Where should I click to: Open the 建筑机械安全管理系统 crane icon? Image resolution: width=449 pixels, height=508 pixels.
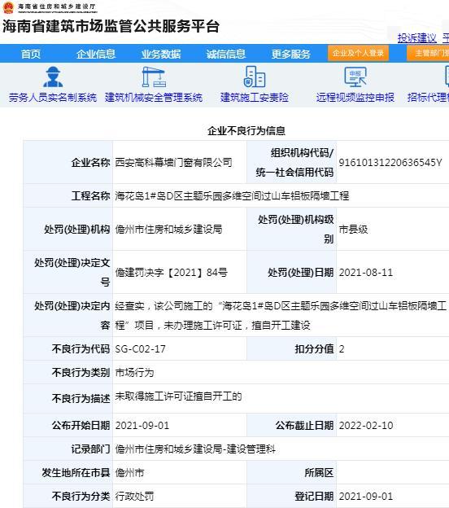tap(154, 77)
